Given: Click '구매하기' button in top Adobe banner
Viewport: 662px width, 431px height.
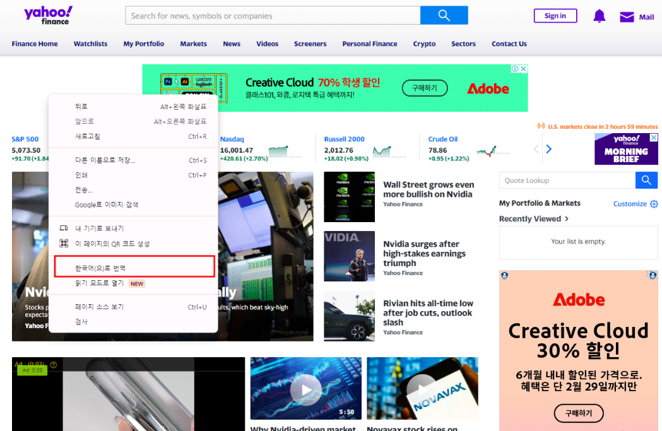Looking at the screenshot, I should point(424,88).
